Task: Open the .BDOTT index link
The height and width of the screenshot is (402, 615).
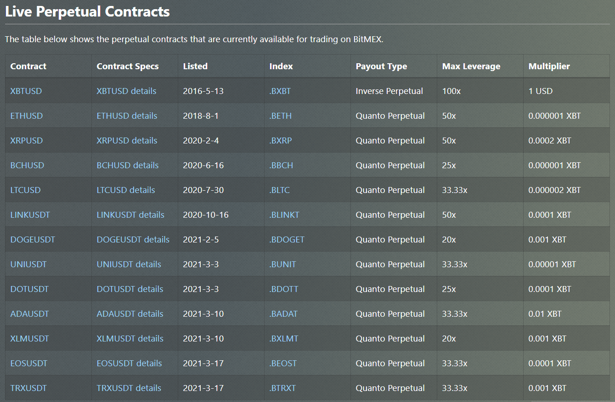Action: click(283, 289)
